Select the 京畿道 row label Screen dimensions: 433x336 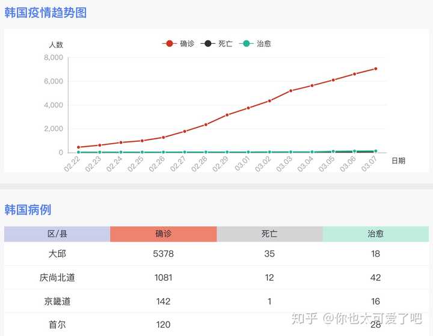coord(57,301)
